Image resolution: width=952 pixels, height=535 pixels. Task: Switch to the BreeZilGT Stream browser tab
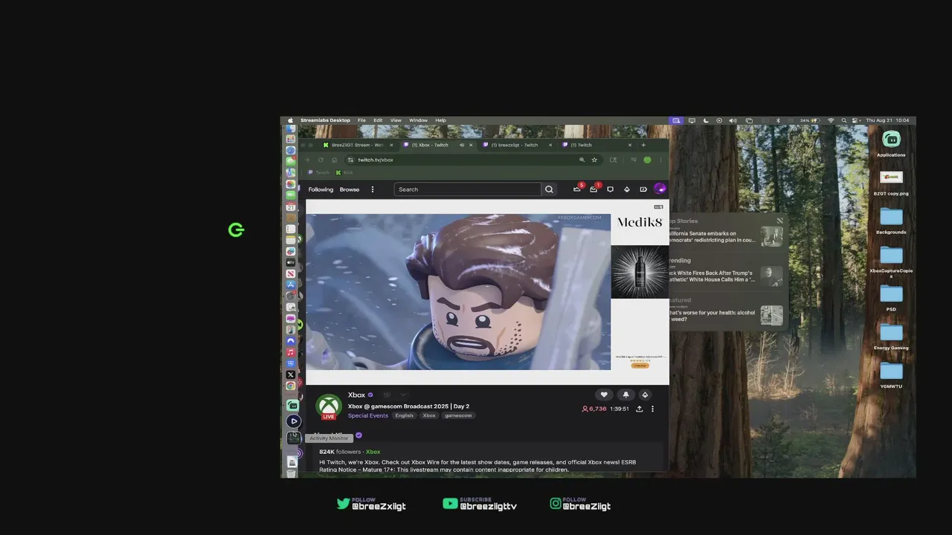click(358, 145)
